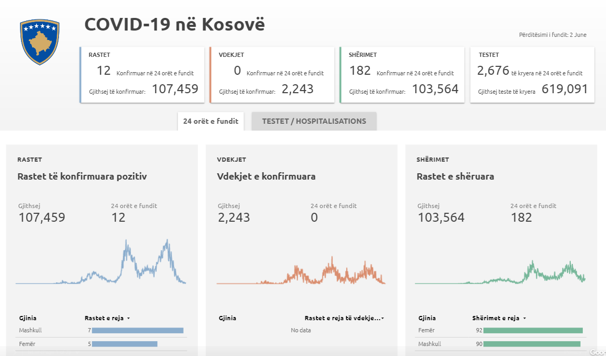Screen dimensions: 606x356
Task: Click the blue Mashkull new cases bar
Action: (137, 330)
